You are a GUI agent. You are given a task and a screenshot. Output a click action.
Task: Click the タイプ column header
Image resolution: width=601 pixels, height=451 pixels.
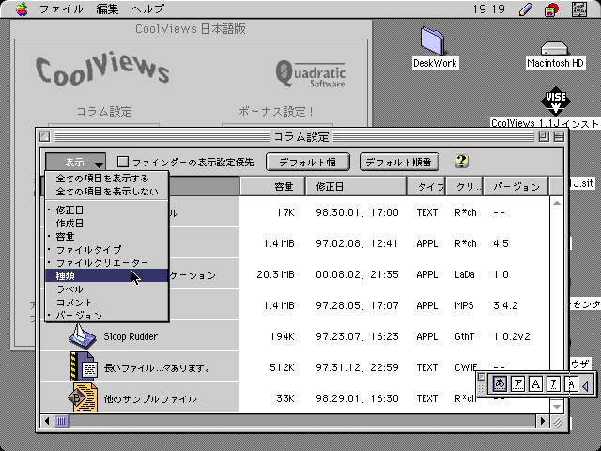click(426, 187)
